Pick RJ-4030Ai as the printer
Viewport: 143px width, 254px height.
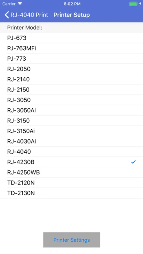tap(71, 141)
